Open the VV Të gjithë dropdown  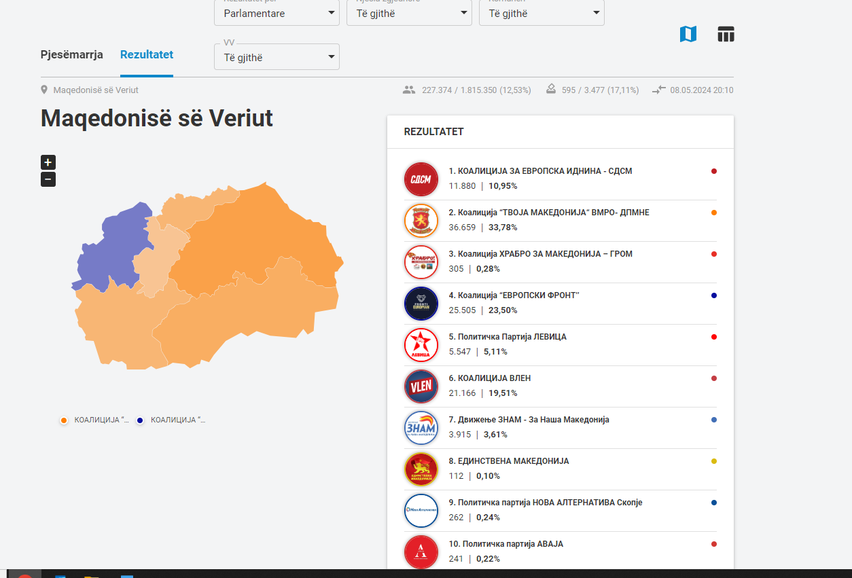(277, 56)
